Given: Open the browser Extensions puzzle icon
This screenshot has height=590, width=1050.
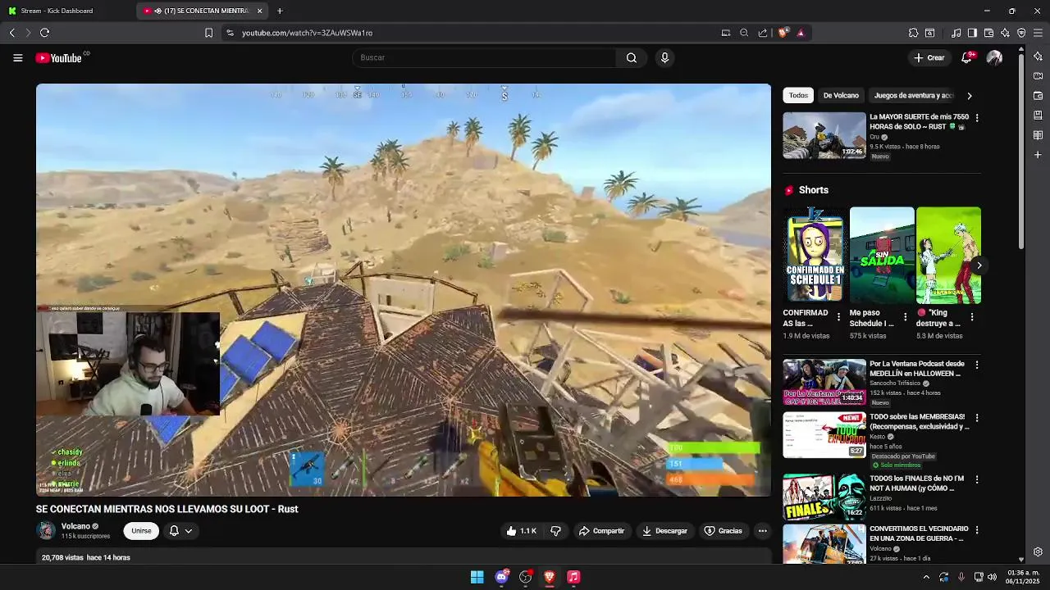Looking at the screenshot, I should tap(913, 33).
